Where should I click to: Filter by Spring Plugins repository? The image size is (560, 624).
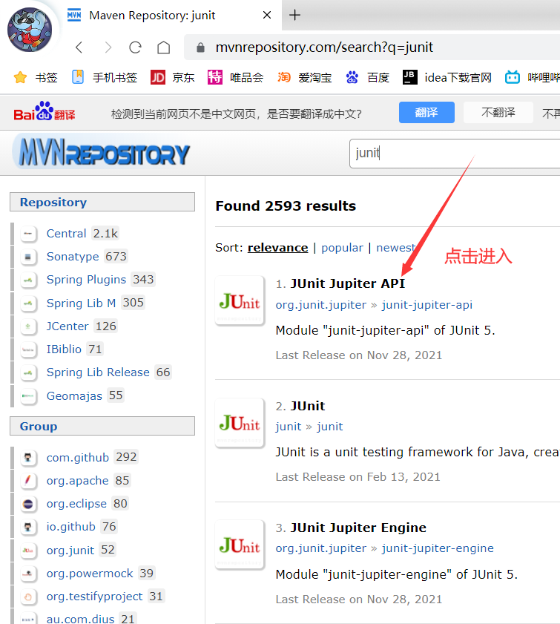[86, 280]
